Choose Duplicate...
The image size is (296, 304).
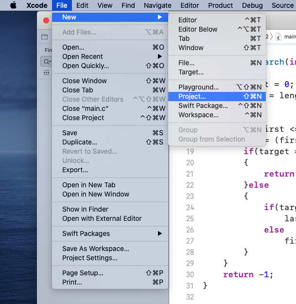[x=110, y=143]
